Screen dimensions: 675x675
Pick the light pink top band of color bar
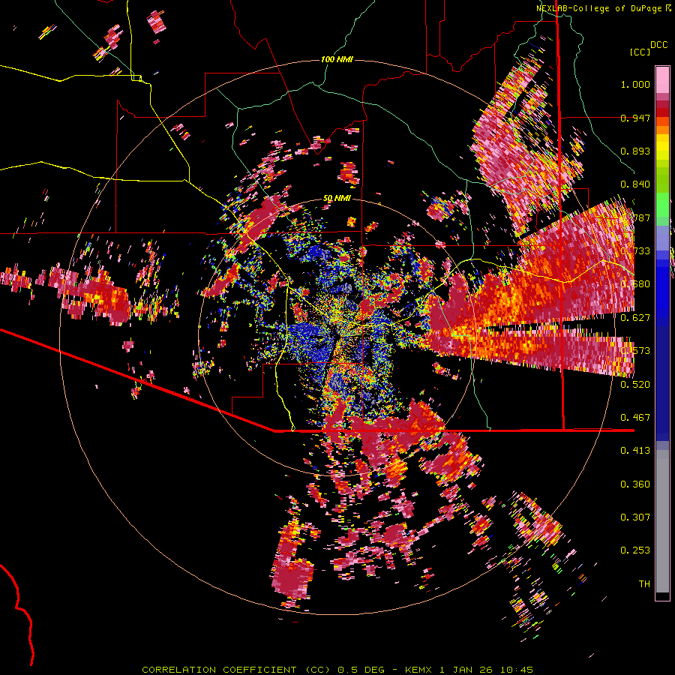[662, 80]
